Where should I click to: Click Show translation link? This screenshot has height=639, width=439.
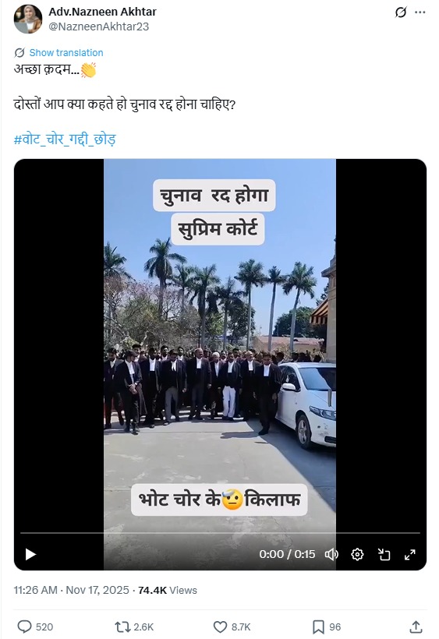pyautogui.click(x=66, y=52)
